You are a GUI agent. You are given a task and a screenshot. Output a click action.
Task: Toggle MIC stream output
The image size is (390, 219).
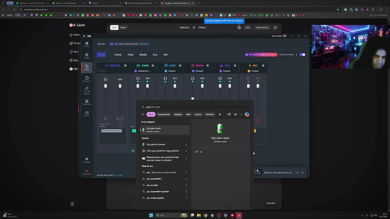pos(258,78)
